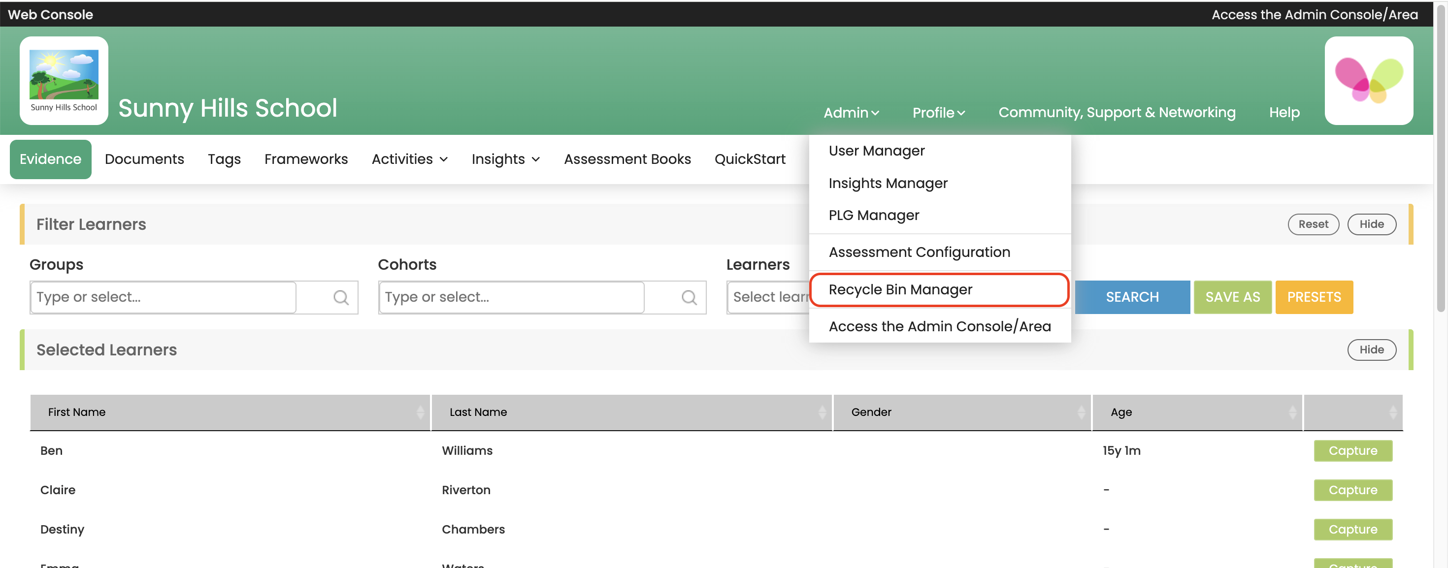Click the Sunny Hills School logo
Screen dimensions: 1448x568
coord(64,80)
